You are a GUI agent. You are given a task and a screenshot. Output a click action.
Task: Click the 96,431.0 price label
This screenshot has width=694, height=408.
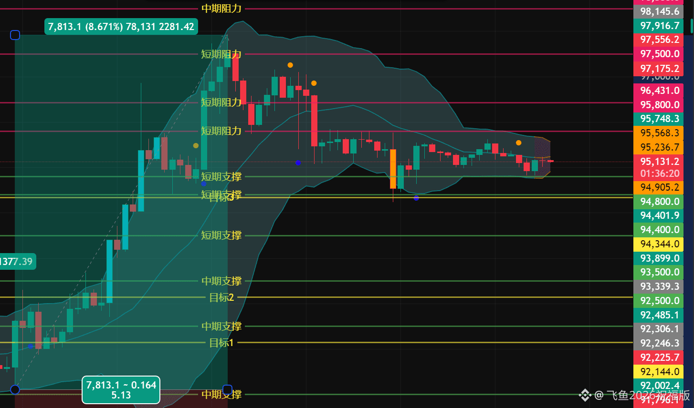tap(659, 91)
